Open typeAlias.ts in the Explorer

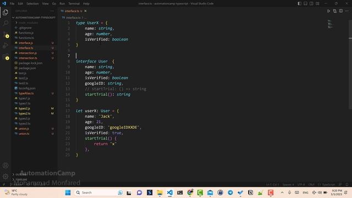[34, 94]
